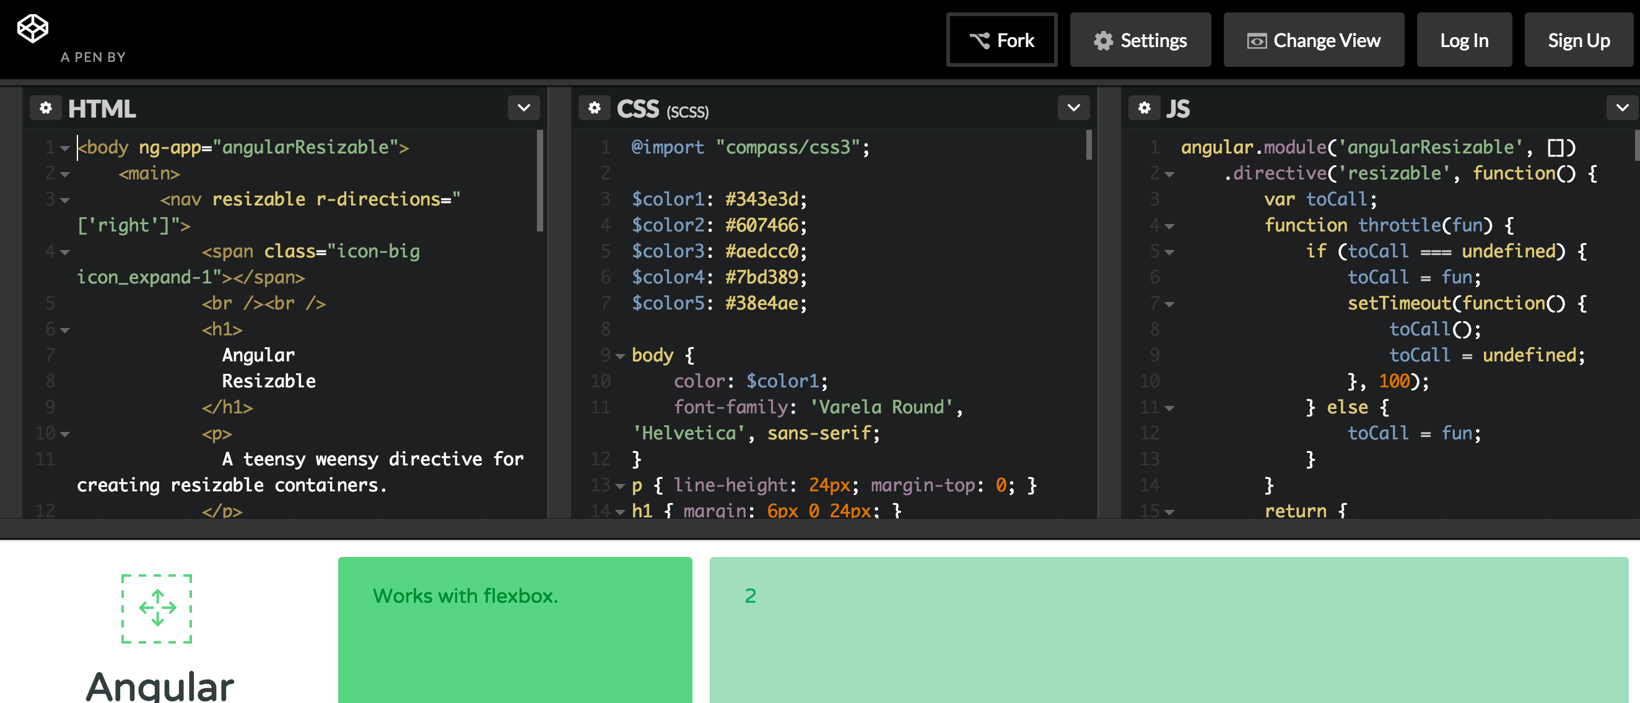The width and height of the screenshot is (1640, 703).
Task: Click 'Resizable' text on HTML line 8
Action: click(x=269, y=382)
